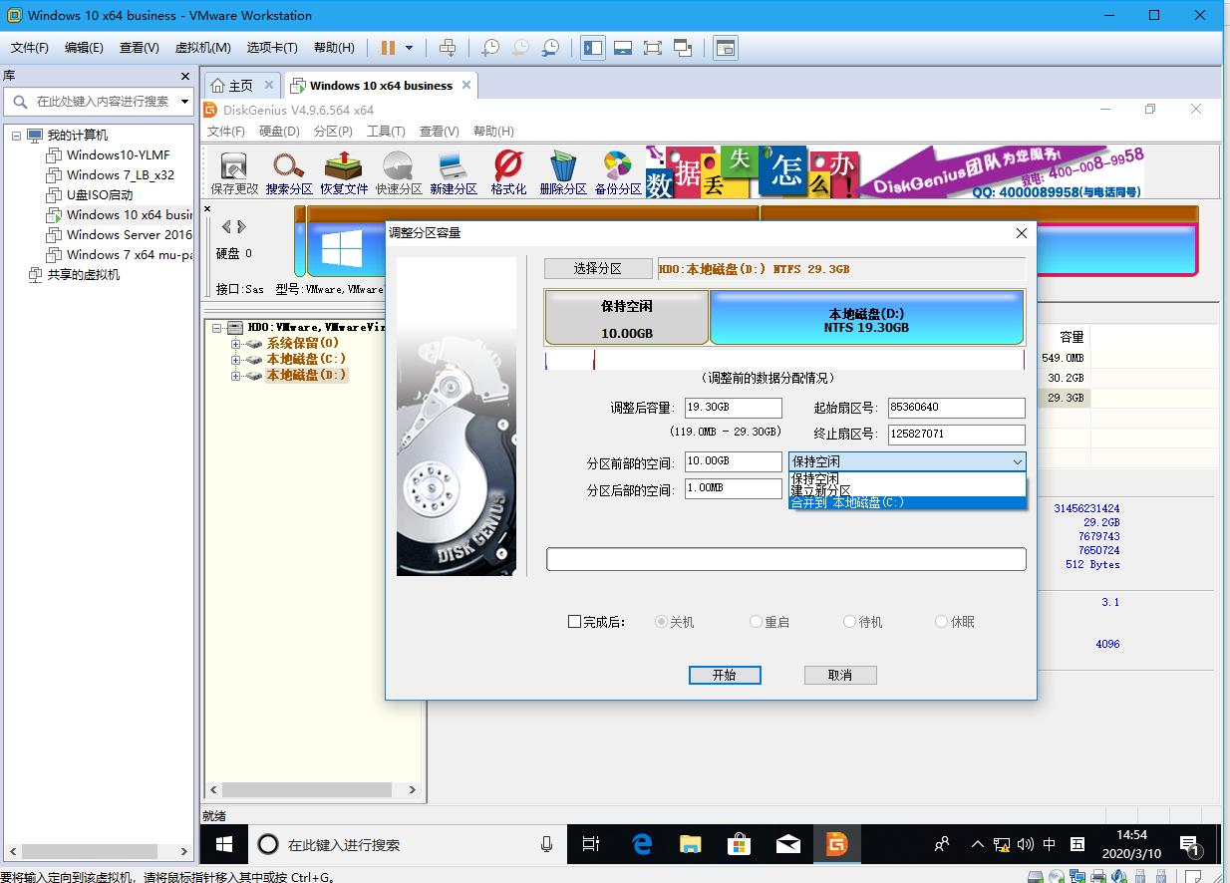Click the 调整后容量 input field
The height and width of the screenshot is (883, 1230).
[x=733, y=407]
